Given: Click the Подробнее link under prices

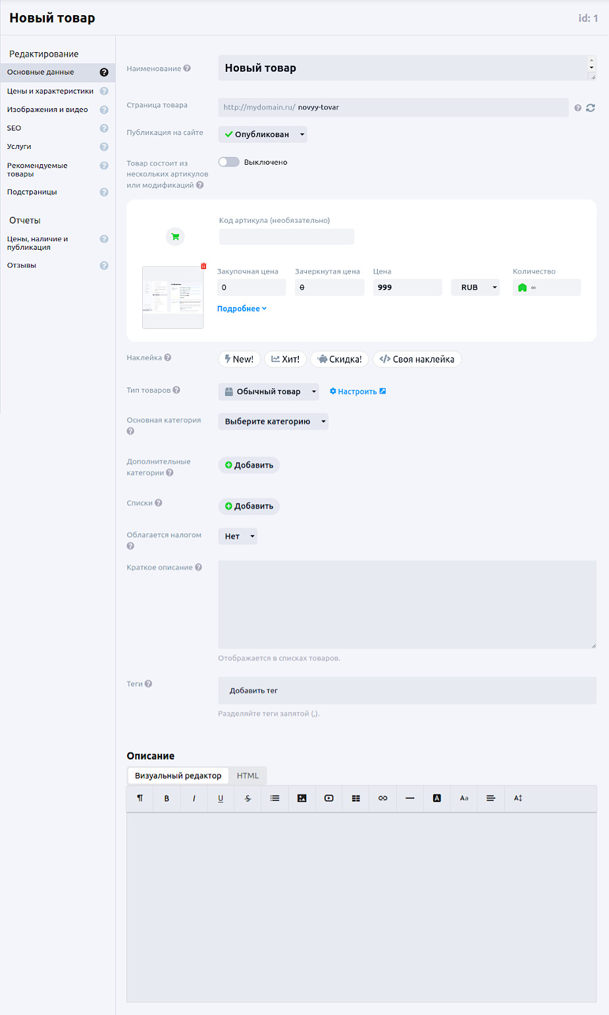Looking at the screenshot, I should click(x=242, y=308).
